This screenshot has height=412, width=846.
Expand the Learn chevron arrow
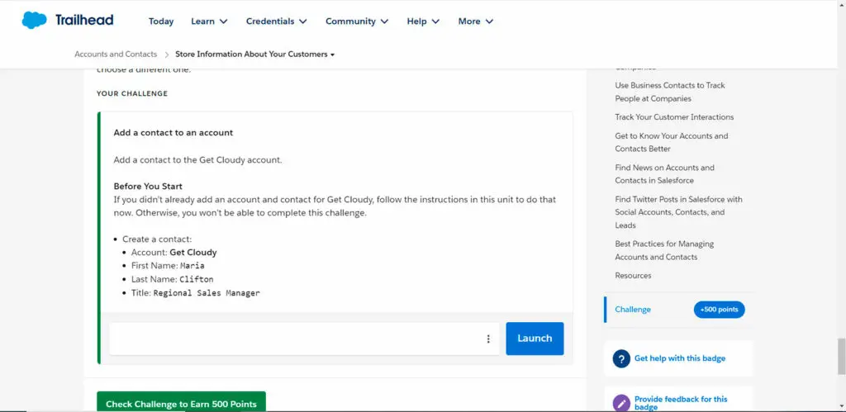click(x=223, y=21)
